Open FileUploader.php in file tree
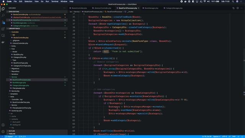This screenshot has width=245, height=138. tap(19, 88)
